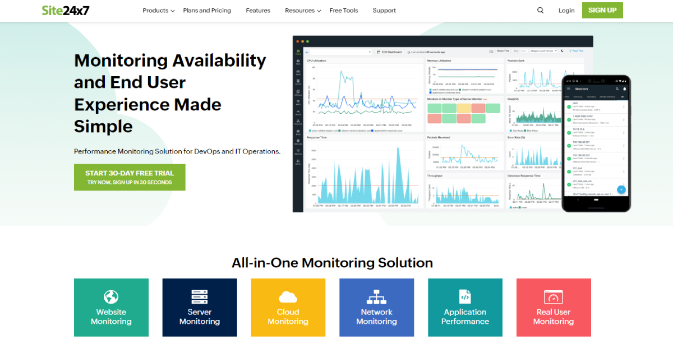Open the Widget Level Period dropdown
Viewport: 673px width, 353px height.
tap(543, 51)
